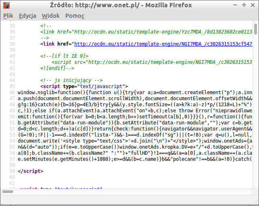
Task: Open the Pomoc menu
Action: pos(75,16)
